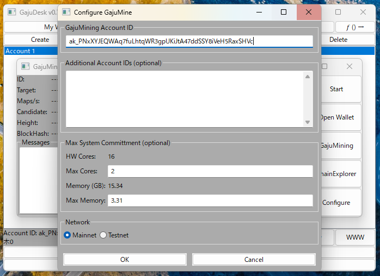Viewport: 380px width, 276px height.
Task: Close the Configure GajuMine dialog
Action: pos(309,12)
